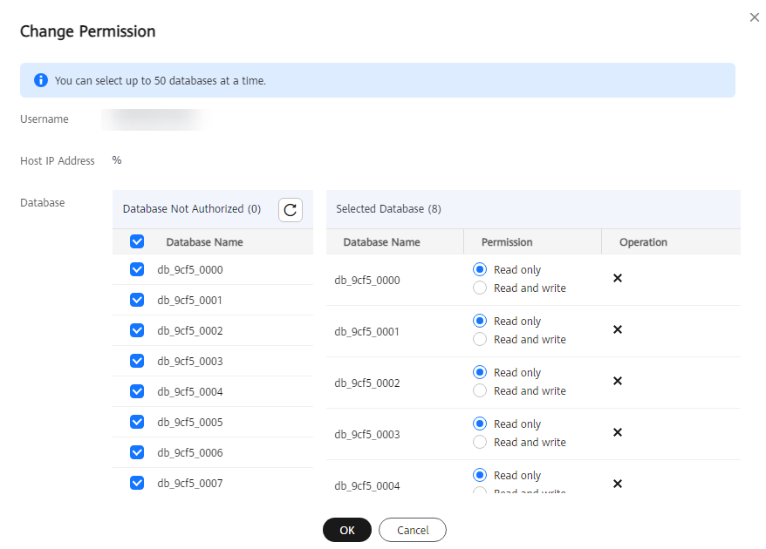Click the Selected Database (8) heading
The height and width of the screenshot is (549, 766).
coord(388,209)
